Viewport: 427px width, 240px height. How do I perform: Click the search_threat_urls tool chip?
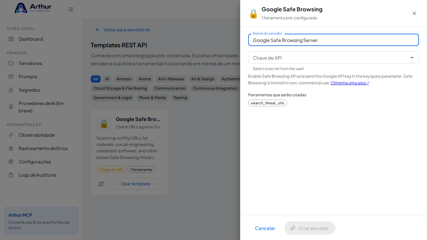[x=268, y=103]
